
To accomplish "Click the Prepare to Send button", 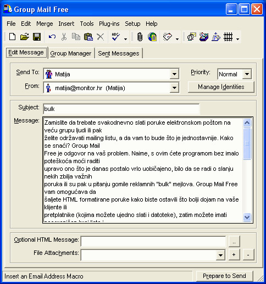I will pos(224,276).
